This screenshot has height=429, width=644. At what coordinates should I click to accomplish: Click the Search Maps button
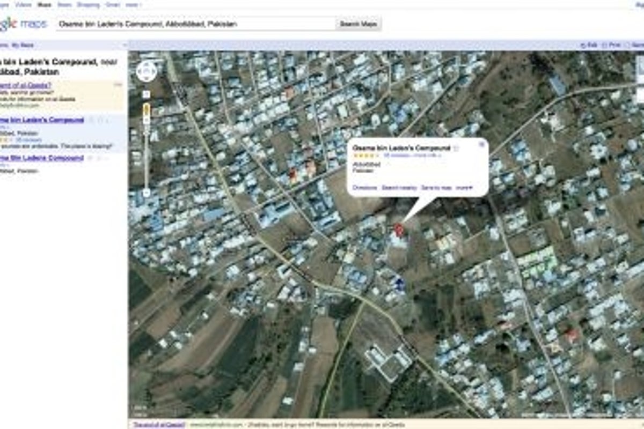[x=358, y=24]
